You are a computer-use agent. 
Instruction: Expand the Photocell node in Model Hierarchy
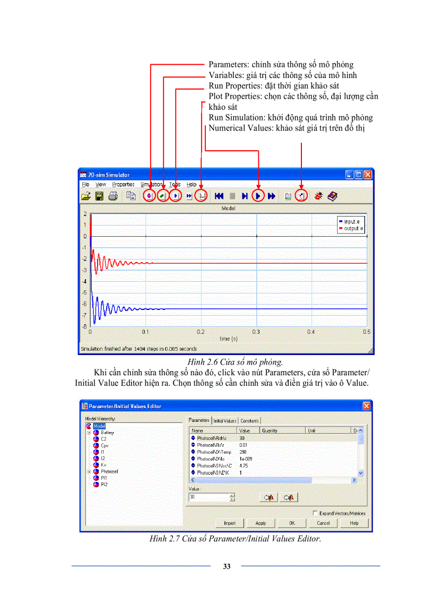tap(89, 472)
